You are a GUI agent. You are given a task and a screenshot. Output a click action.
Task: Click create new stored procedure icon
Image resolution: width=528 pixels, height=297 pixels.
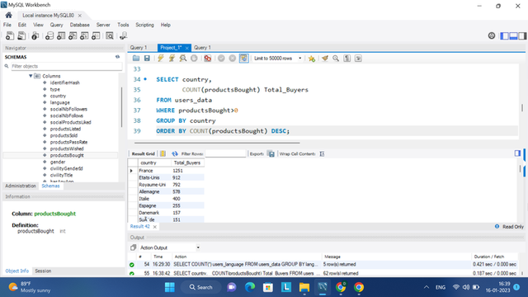(84, 35)
